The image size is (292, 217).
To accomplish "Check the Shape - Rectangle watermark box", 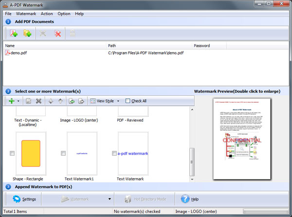I will tap(12, 153).
